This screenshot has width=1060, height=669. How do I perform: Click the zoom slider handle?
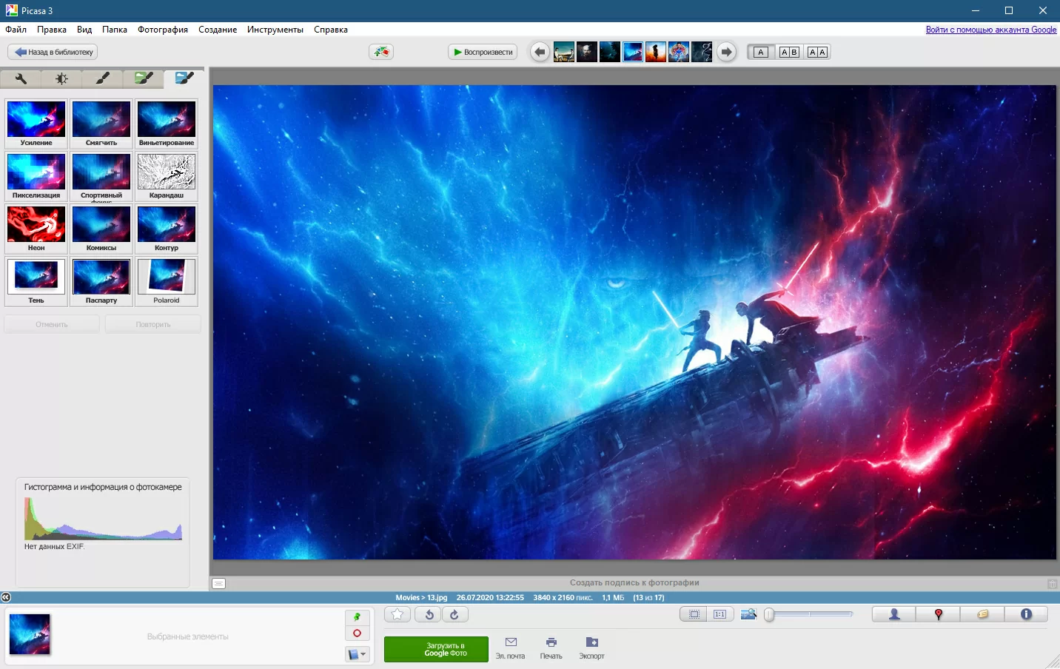pos(770,614)
